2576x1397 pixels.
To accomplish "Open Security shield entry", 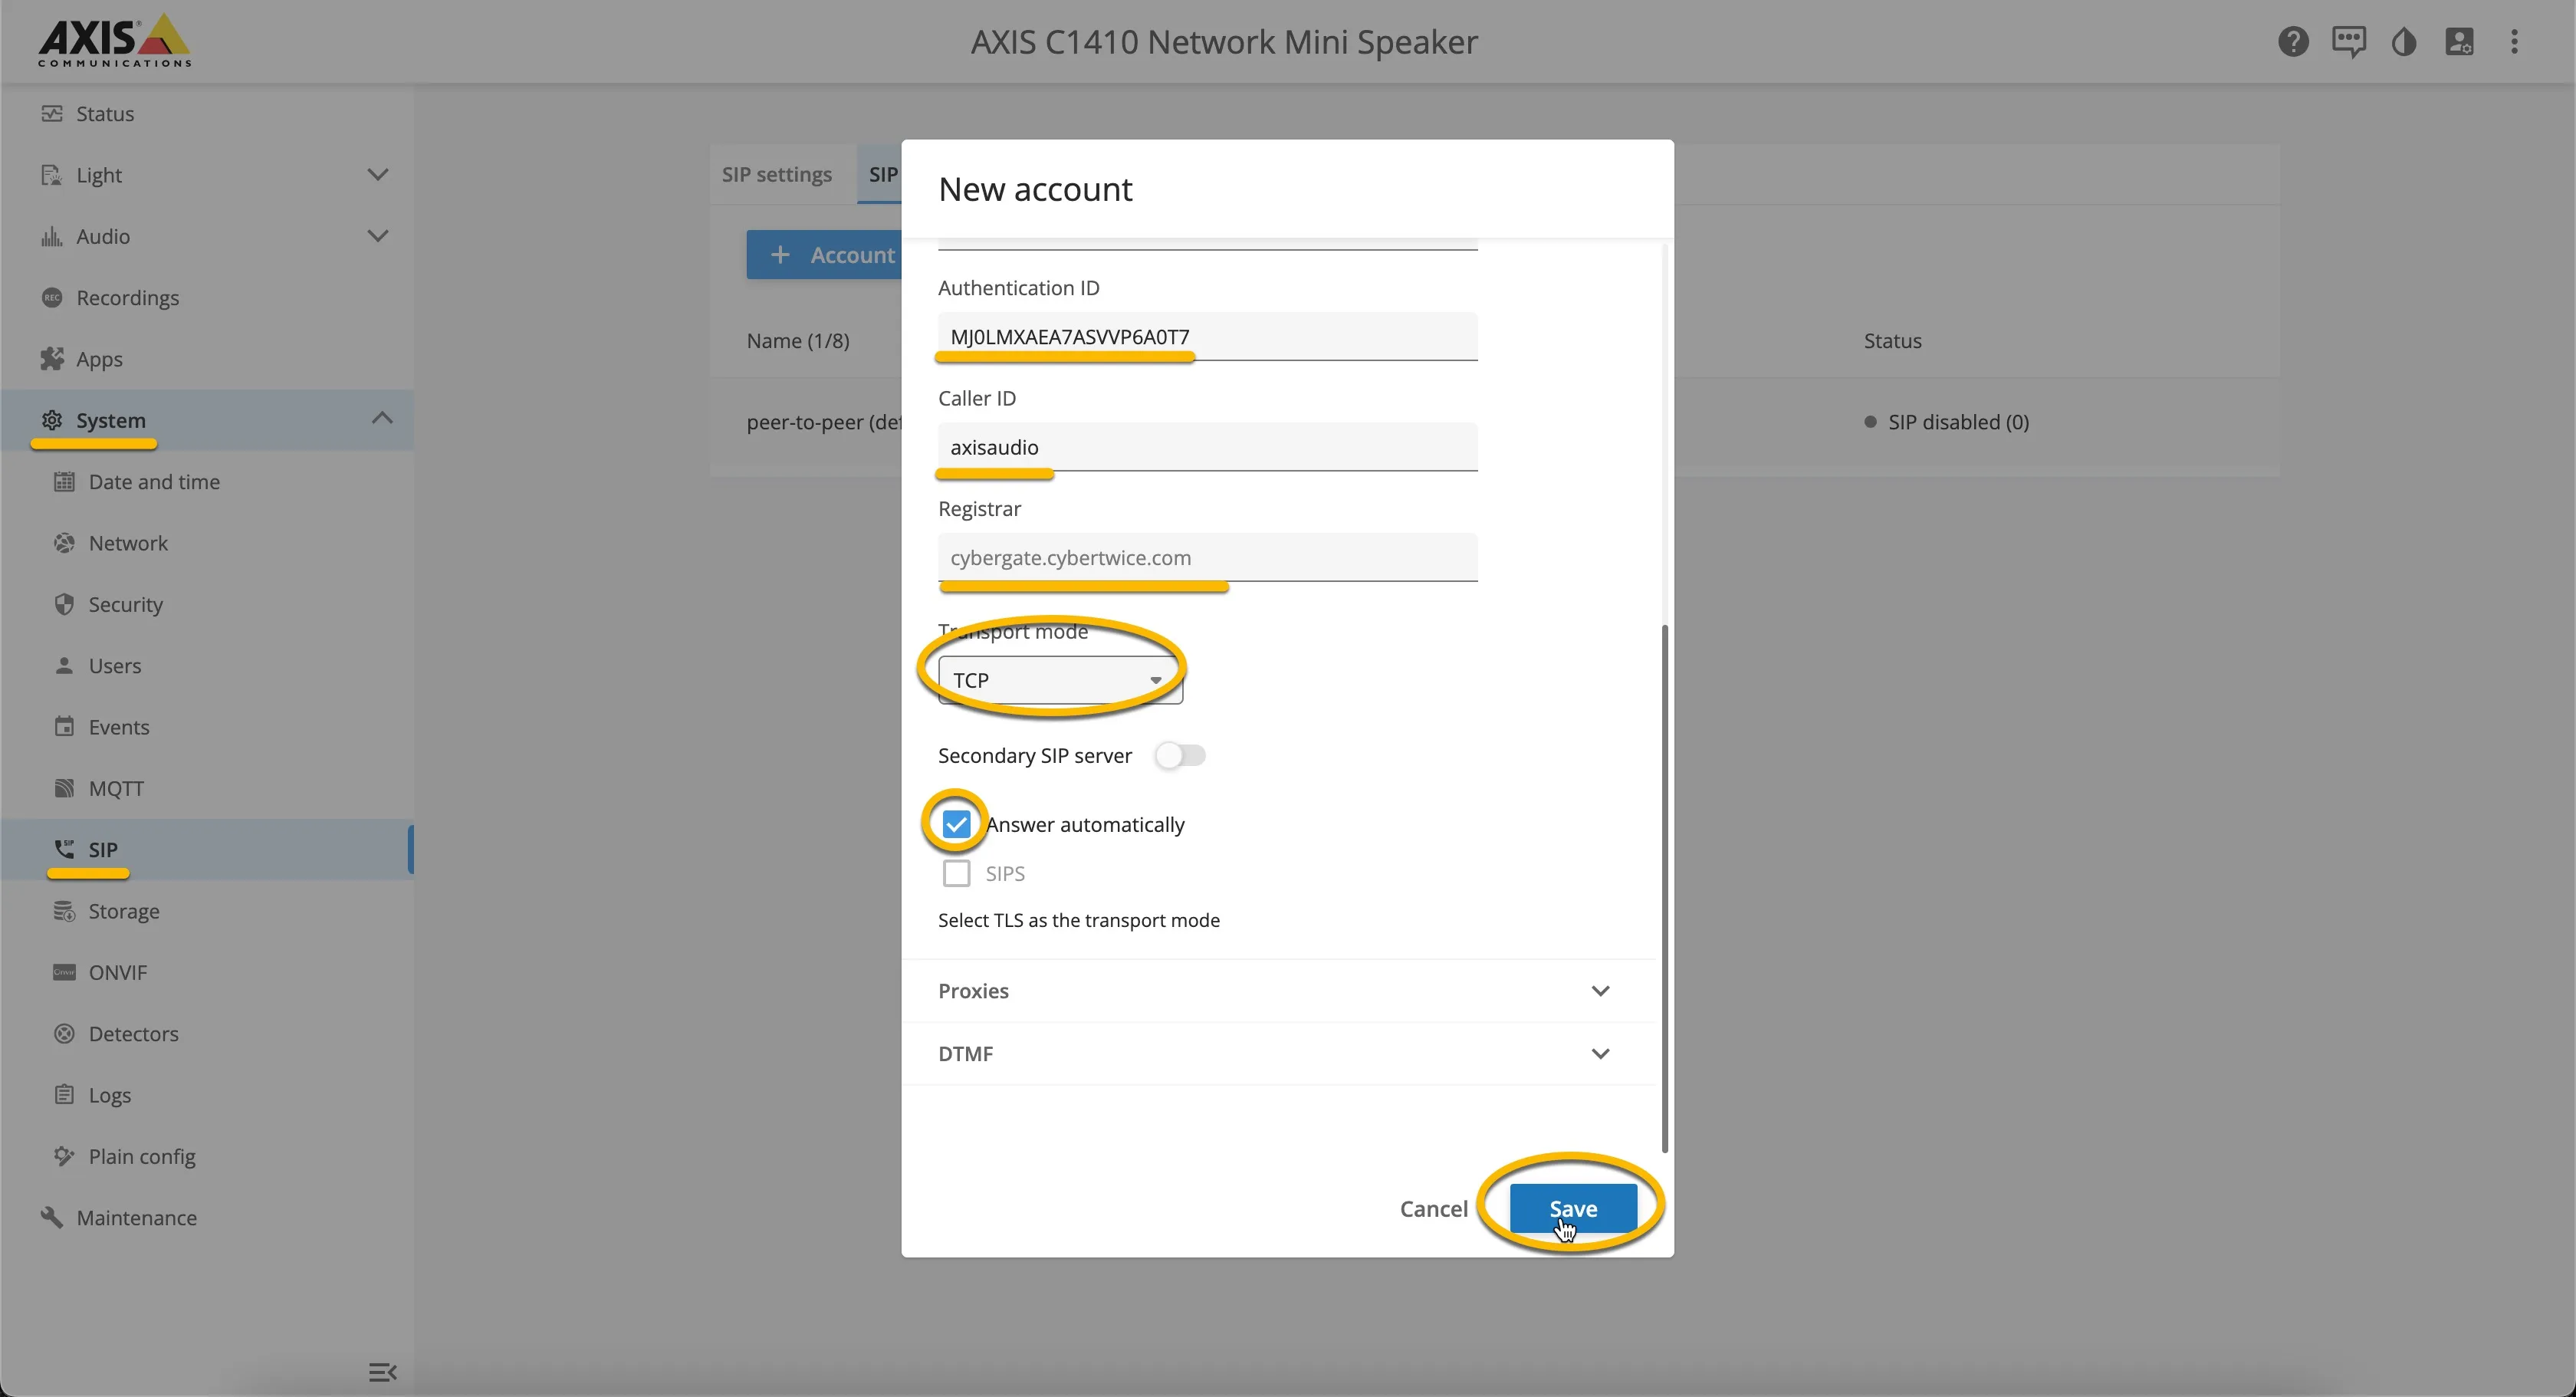I will (x=206, y=604).
